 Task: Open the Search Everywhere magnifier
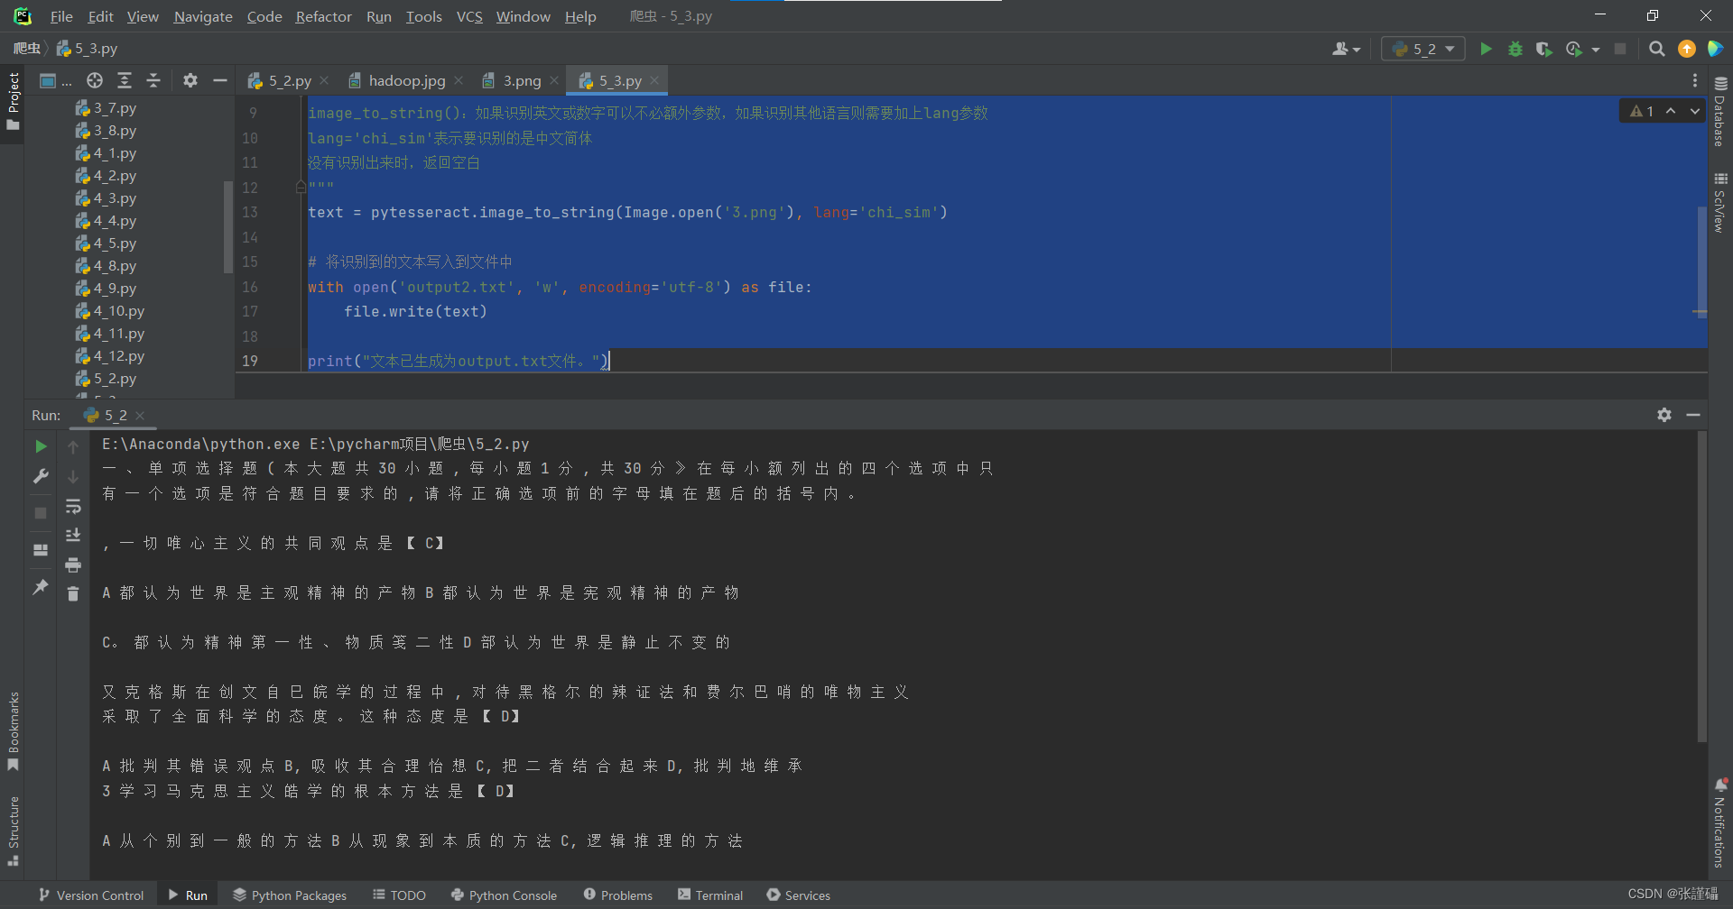click(1657, 49)
